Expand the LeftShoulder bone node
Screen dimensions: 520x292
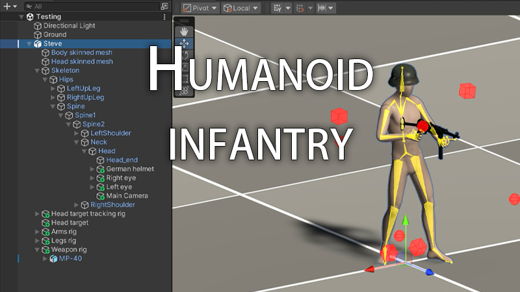pos(77,133)
